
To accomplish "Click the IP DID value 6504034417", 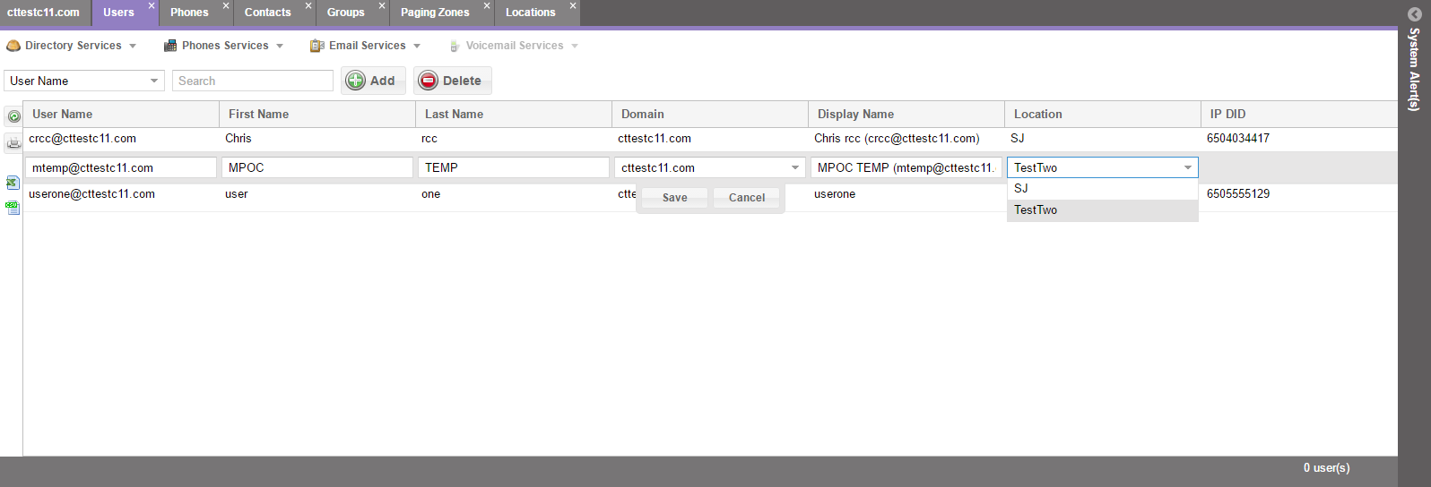I will click(1238, 139).
